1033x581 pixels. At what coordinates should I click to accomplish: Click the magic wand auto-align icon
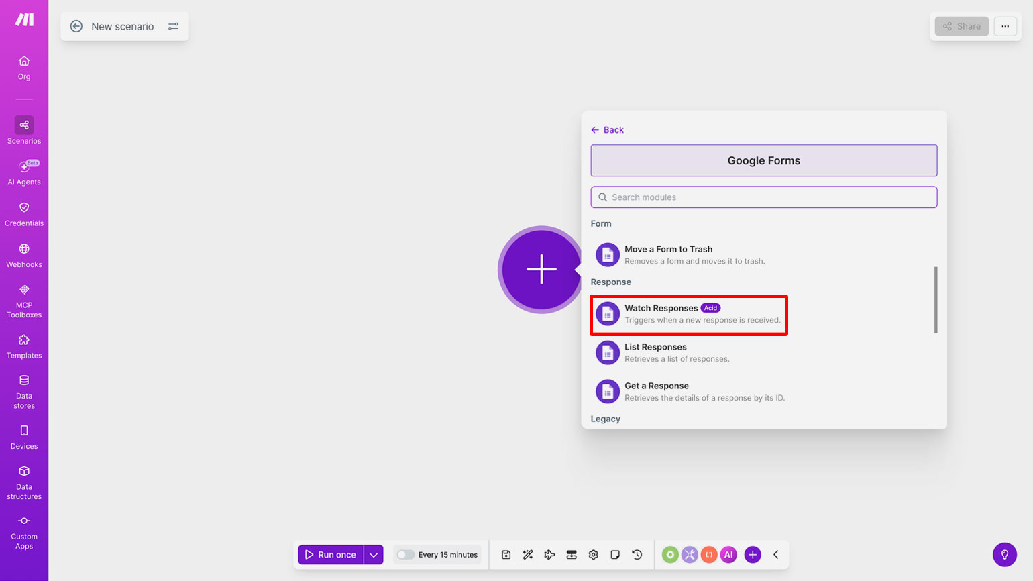click(x=528, y=555)
